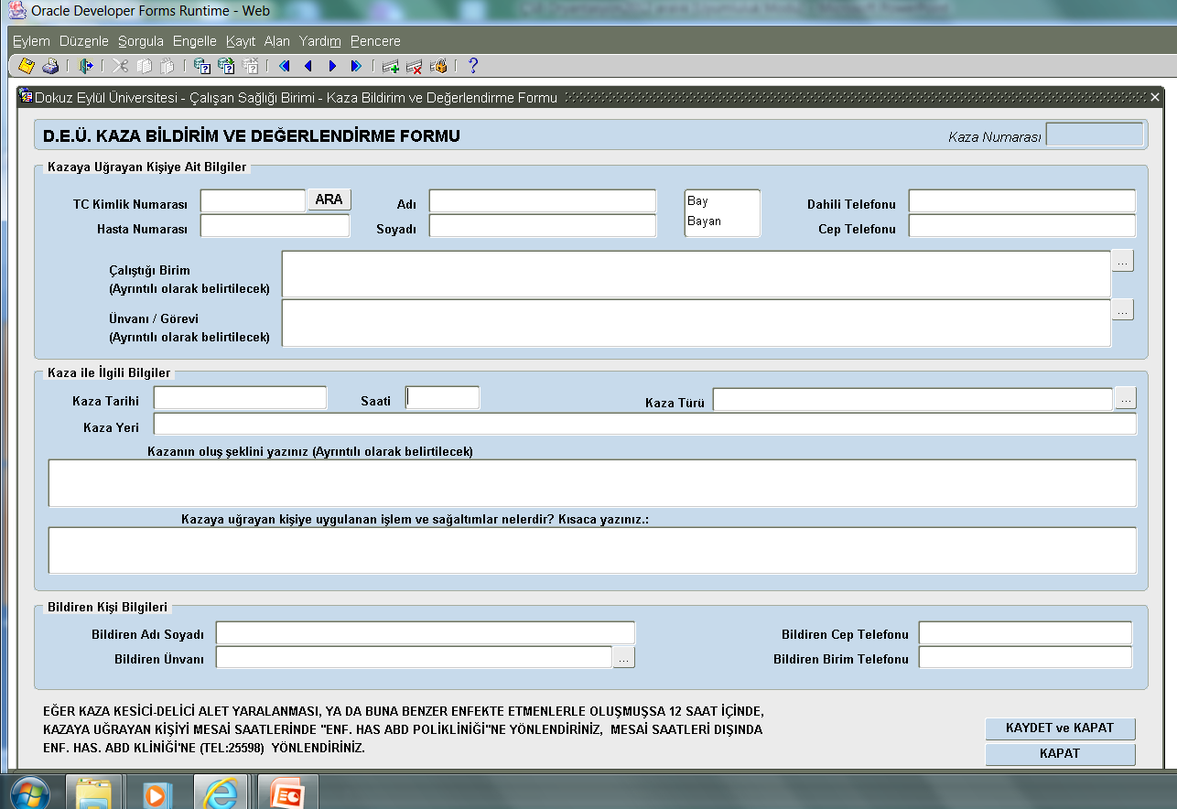
Task: Select Bayan in gender list
Action: 705,221
